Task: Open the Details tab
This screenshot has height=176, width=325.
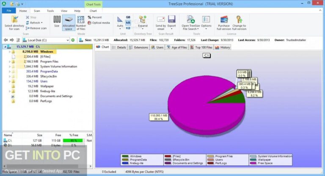Action: coord(119,47)
